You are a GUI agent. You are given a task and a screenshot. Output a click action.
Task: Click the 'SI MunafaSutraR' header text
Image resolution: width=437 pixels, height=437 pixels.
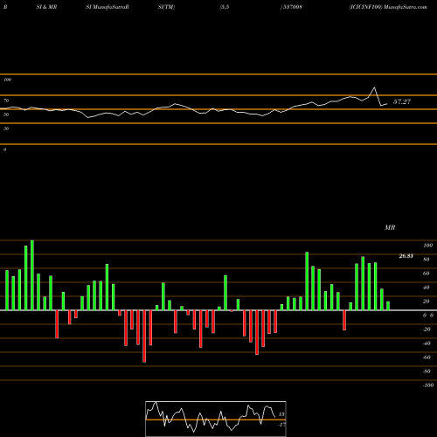(108, 7)
